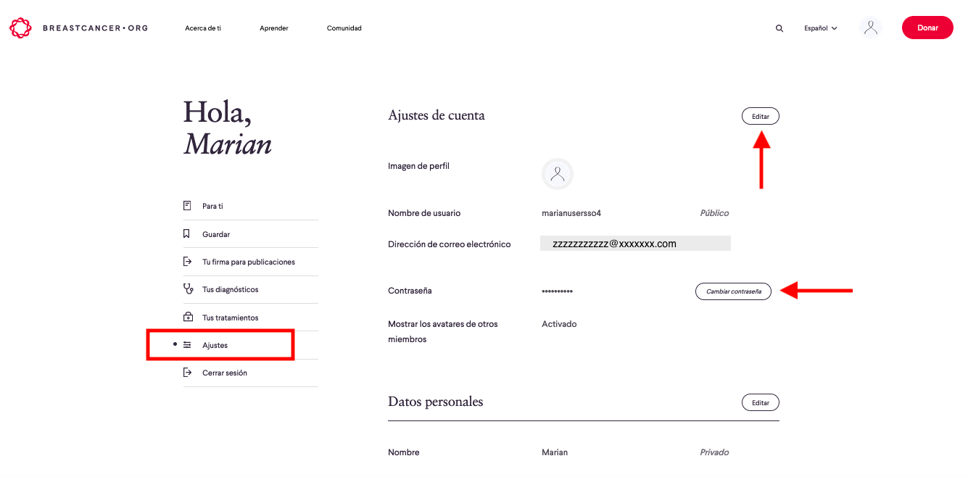Open the 'Para ti' sidebar icon
This screenshot has height=477, width=968.
click(187, 205)
